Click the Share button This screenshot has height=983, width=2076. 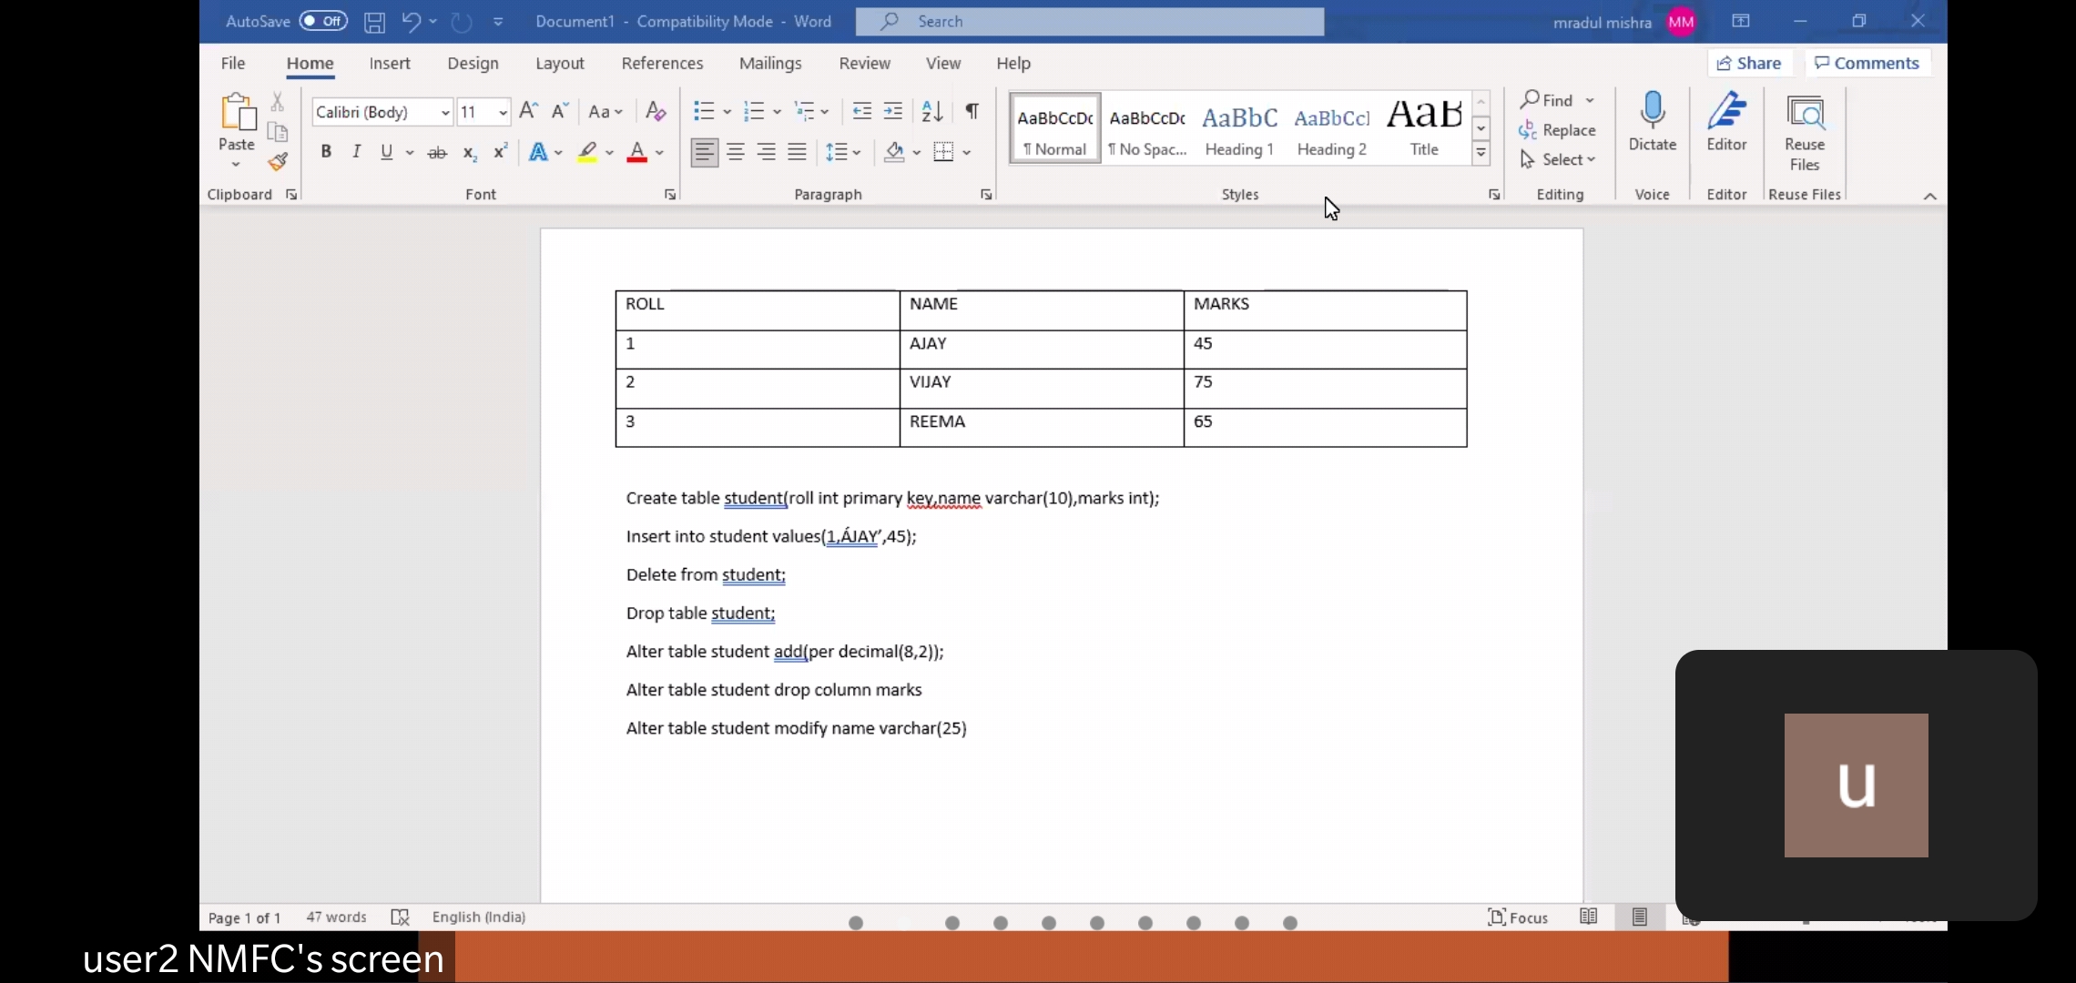click(1748, 63)
